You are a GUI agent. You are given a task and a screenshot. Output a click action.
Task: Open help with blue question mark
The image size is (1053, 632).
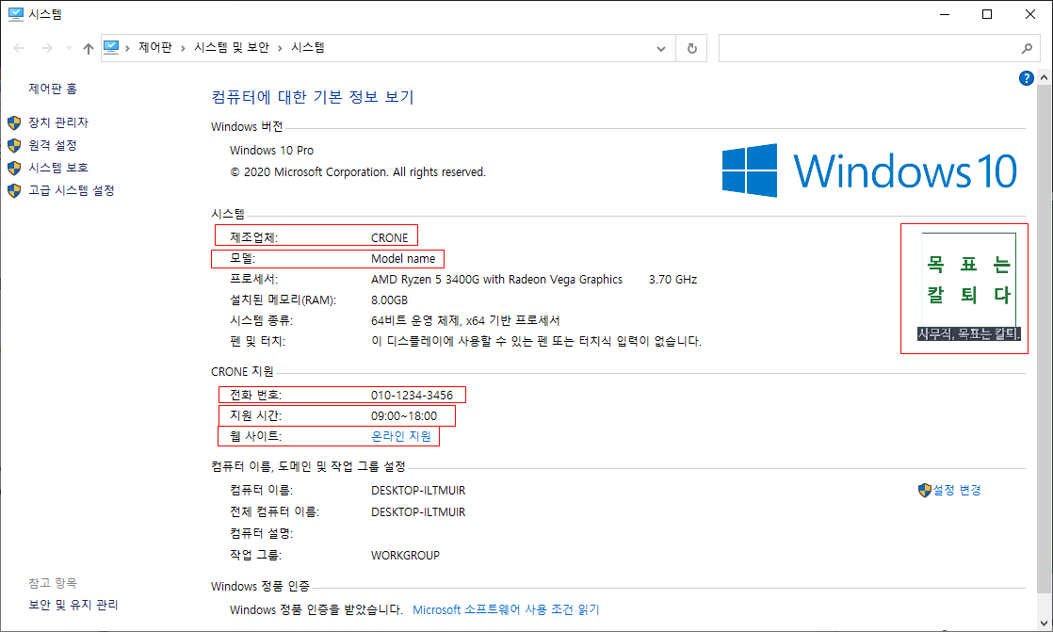click(1026, 78)
